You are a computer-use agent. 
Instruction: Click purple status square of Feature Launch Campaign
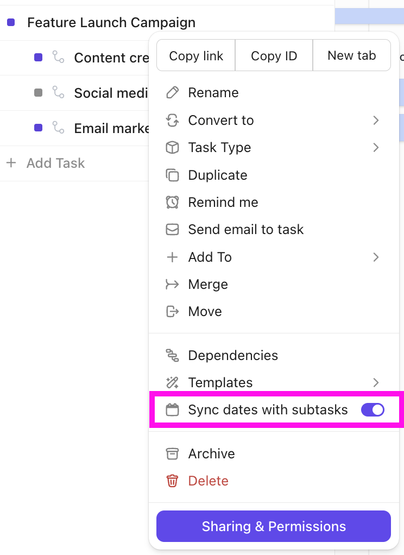pyautogui.click(x=11, y=22)
